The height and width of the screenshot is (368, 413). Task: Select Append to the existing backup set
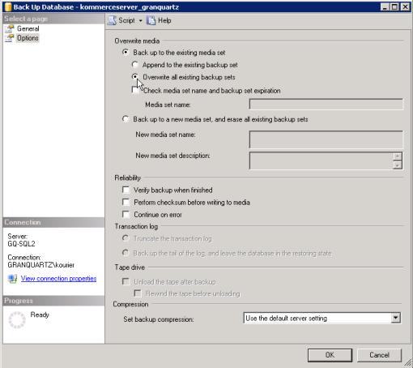pos(135,65)
